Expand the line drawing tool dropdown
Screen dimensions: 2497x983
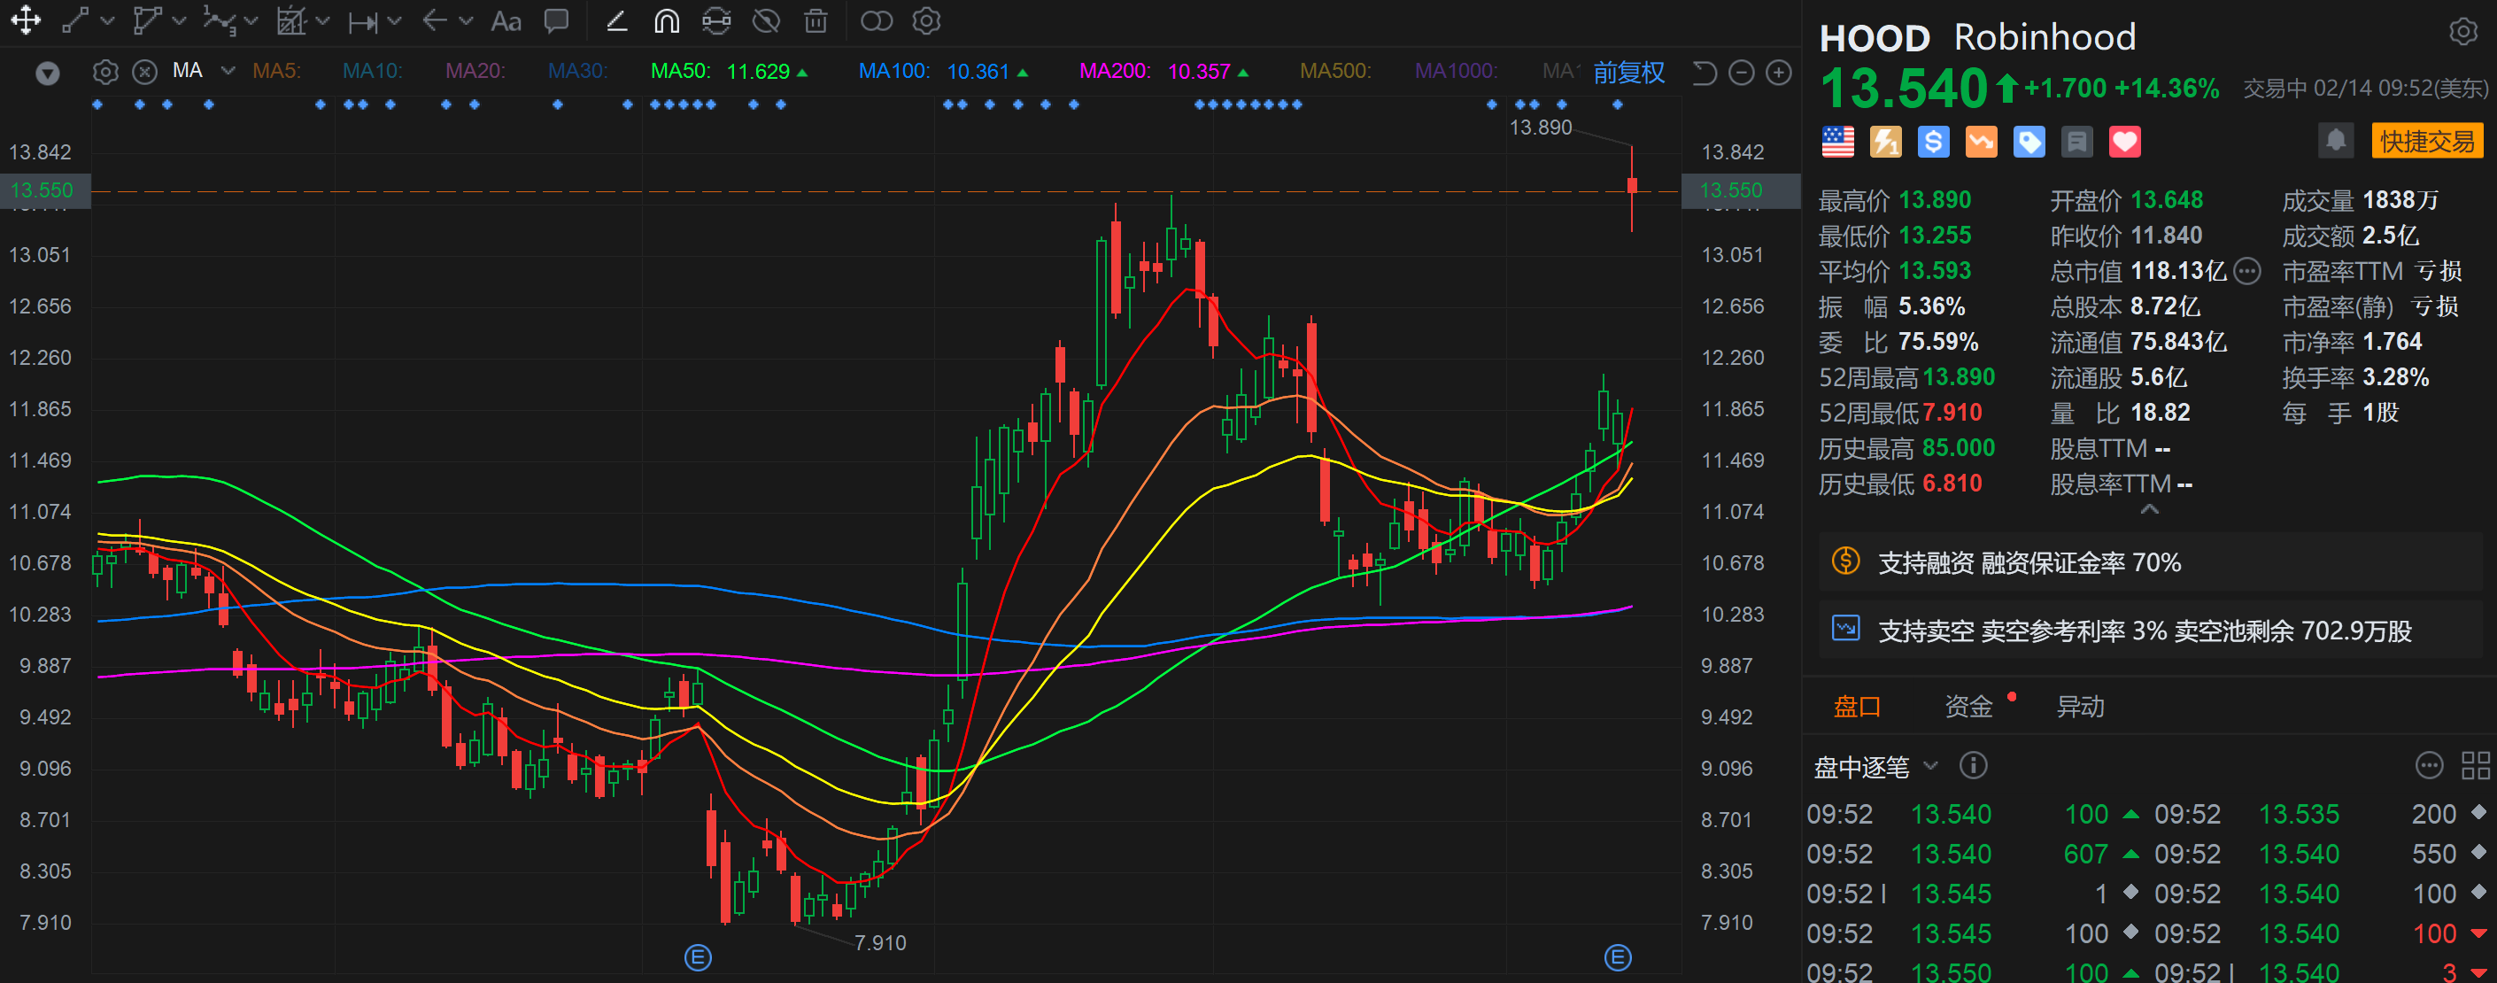[108, 21]
